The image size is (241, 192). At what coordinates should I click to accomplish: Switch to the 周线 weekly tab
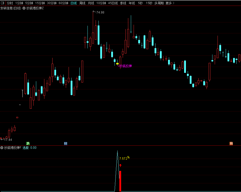pos(82,3)
